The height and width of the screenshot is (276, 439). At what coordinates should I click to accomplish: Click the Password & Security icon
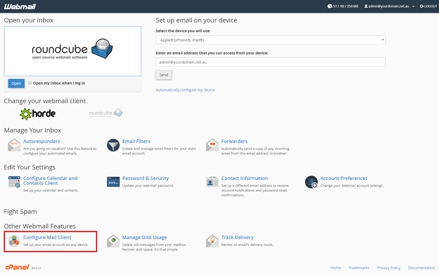tap(113, 182)
